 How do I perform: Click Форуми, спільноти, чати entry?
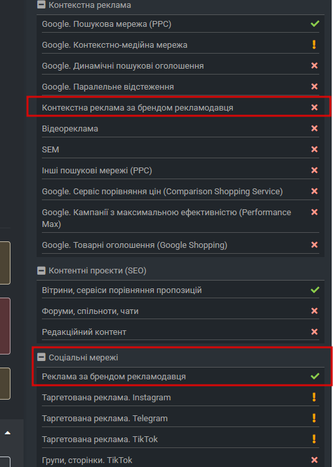[180, 311]
